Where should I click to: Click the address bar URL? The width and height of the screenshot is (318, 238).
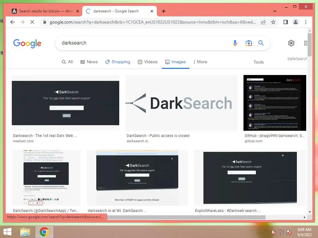(153, 22)
